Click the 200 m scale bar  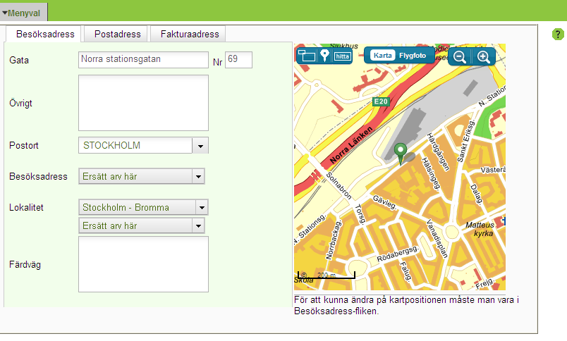pyautogui.click(x=327, y=275)
